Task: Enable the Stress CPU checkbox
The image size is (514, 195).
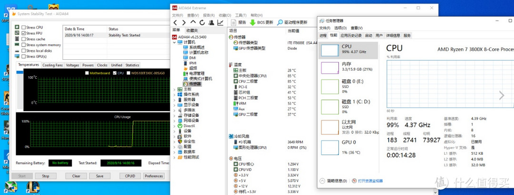Action: point(24,28)
